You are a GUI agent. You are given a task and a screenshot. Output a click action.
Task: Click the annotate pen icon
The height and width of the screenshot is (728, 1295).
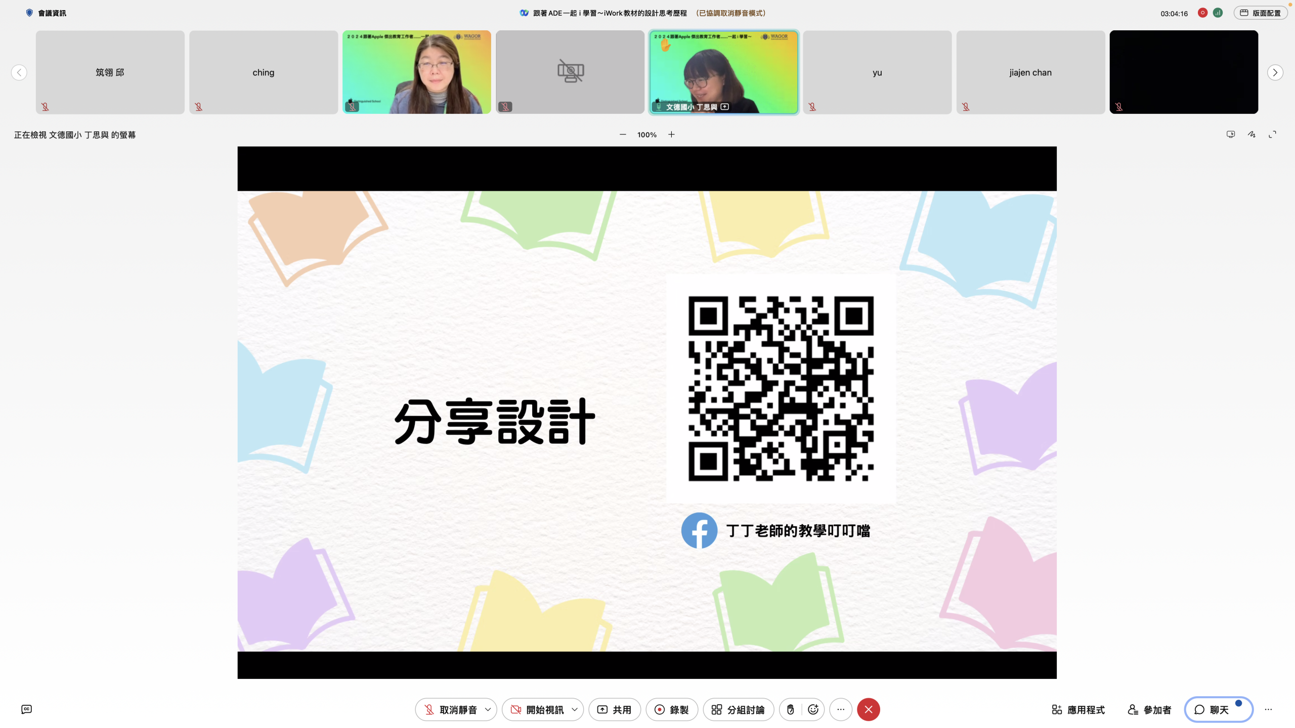click(1251, 134)
